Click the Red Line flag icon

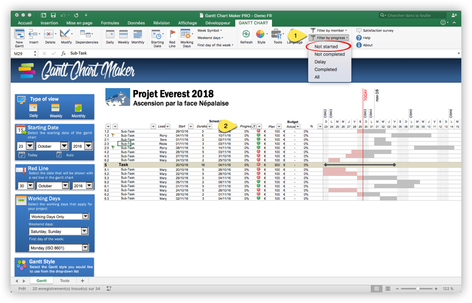tap(172, 34)
